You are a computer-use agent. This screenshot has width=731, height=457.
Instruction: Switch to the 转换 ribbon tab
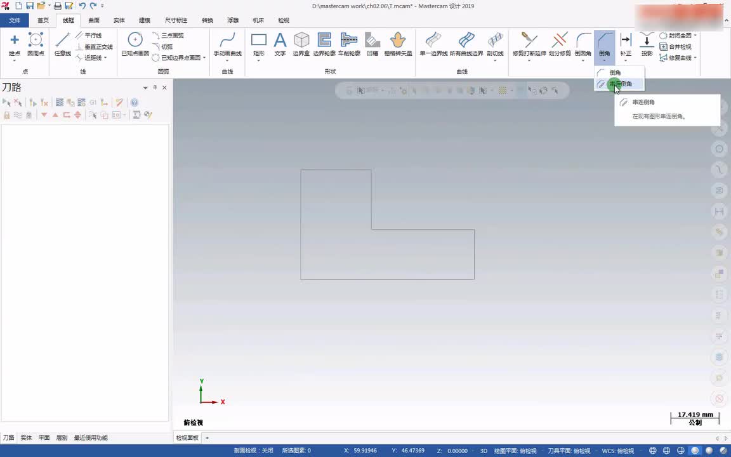pyautogui.click(x=207, y=20)
